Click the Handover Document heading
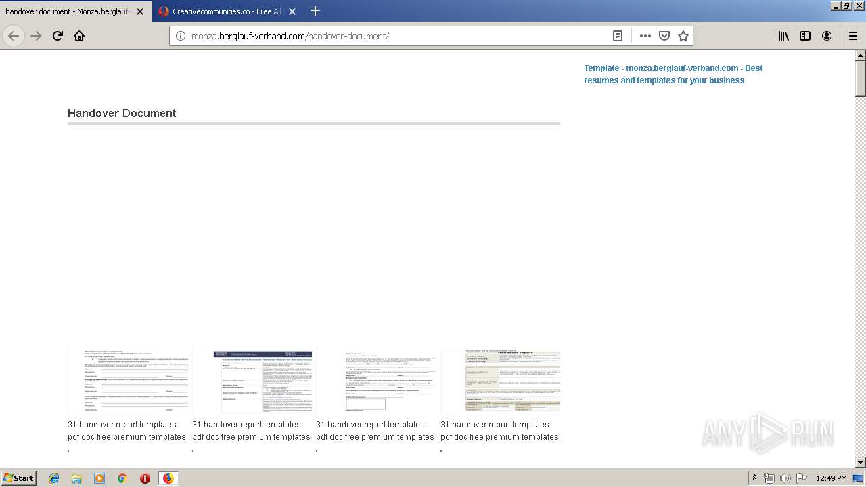Image resolution: width=866 pixels, height=487 pixels. tap(122, 113)
